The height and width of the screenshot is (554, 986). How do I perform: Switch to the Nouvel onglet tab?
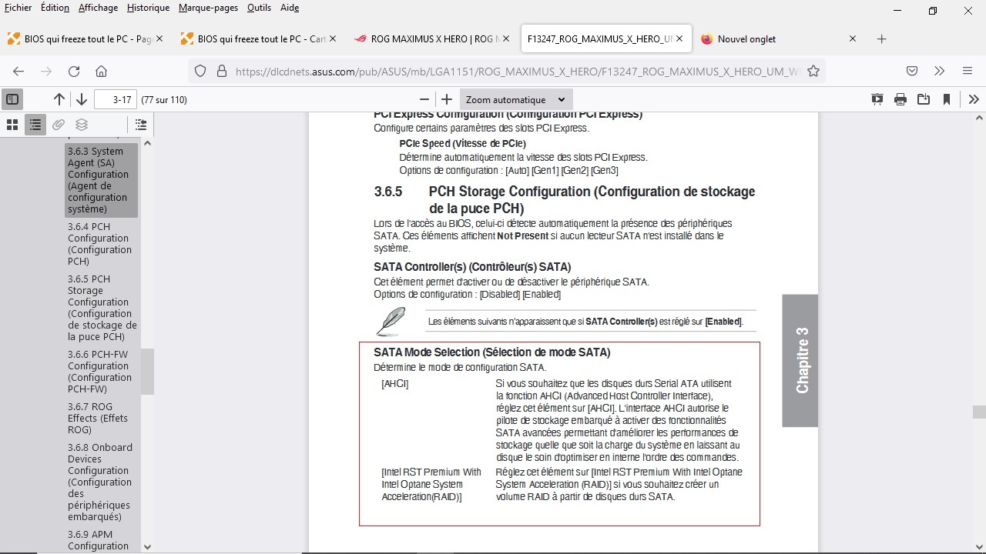[x=778, y=39]
